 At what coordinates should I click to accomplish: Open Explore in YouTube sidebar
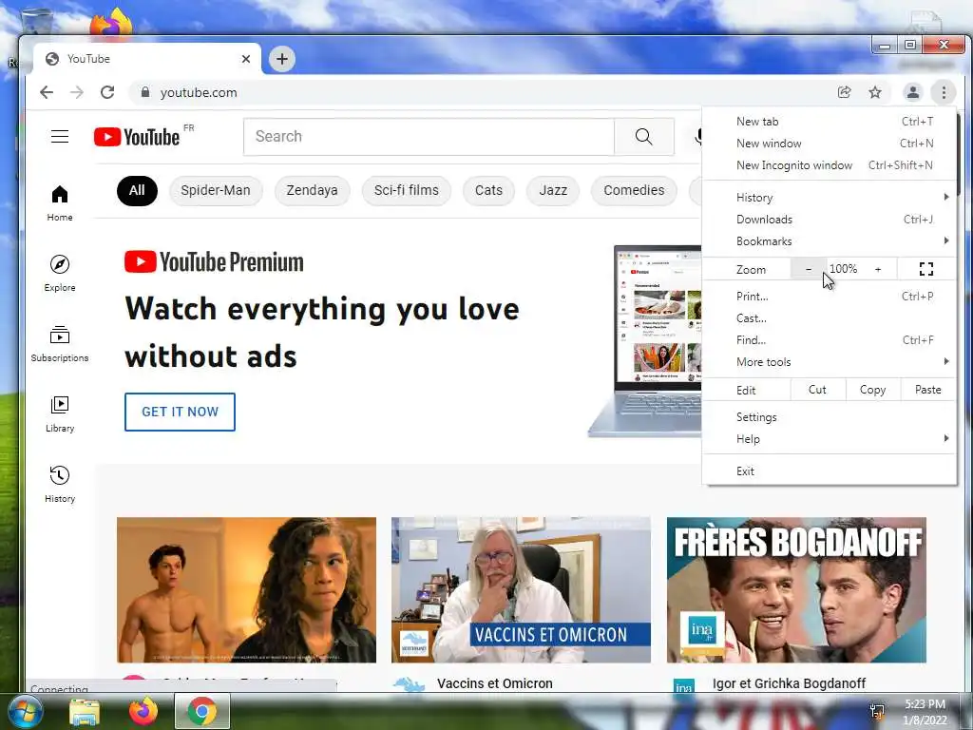pos(60,273)
